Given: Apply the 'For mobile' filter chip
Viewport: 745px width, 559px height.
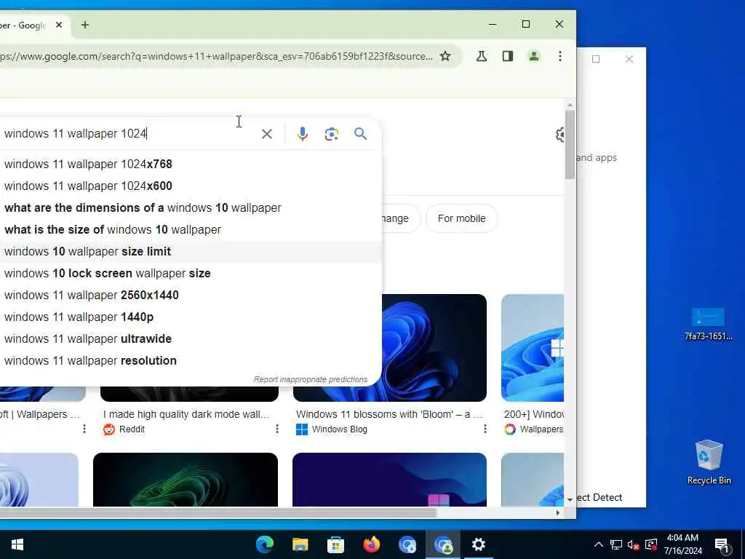Looking at the screenshot, I should coord(461,218).
